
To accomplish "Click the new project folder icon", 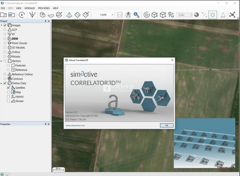I will 3,15.
